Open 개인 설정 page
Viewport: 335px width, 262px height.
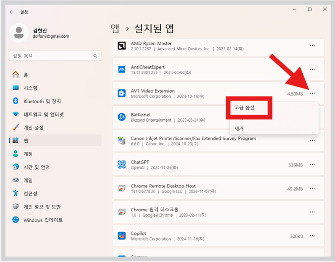55,128
